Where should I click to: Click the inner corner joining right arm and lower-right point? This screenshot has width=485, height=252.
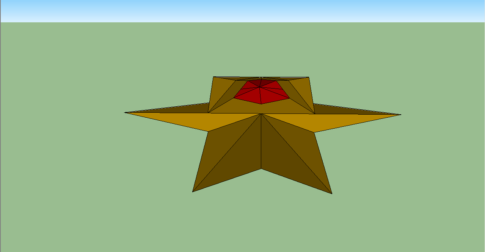[314, 132]
